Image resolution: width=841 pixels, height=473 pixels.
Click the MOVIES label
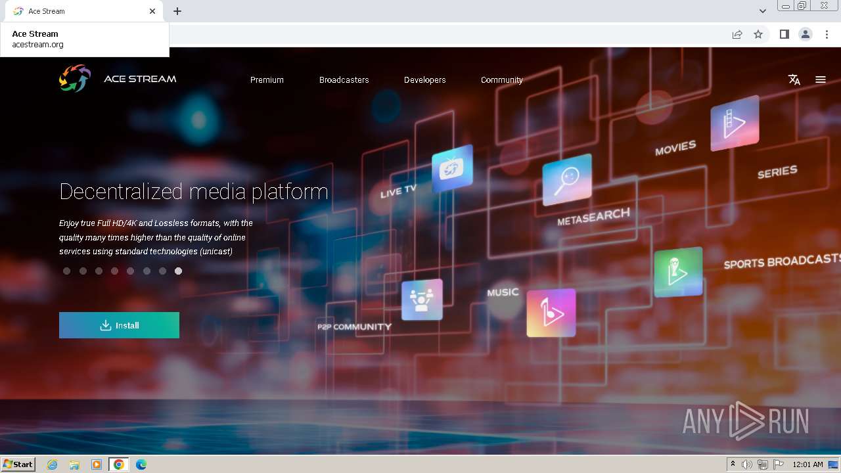point(675,148)
